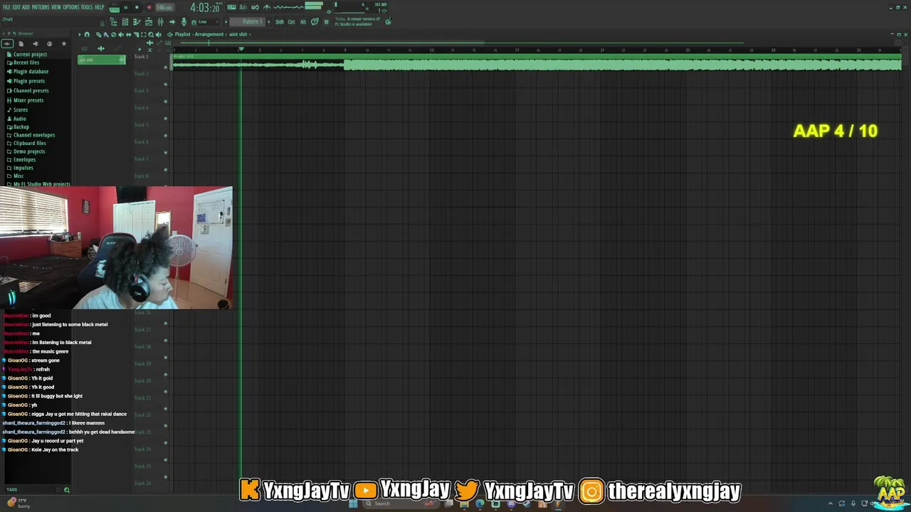This screenshot has width=911, height=512.
Task: Toggle the playlist snap magnet icon
Action: (87, 34)
